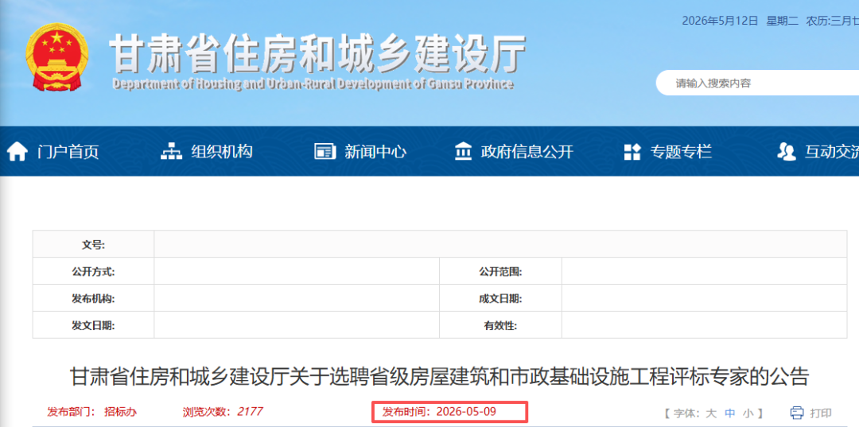Set font size to 中
The width and height of the screenshot is (859, 427).
[x=729, y=413]
